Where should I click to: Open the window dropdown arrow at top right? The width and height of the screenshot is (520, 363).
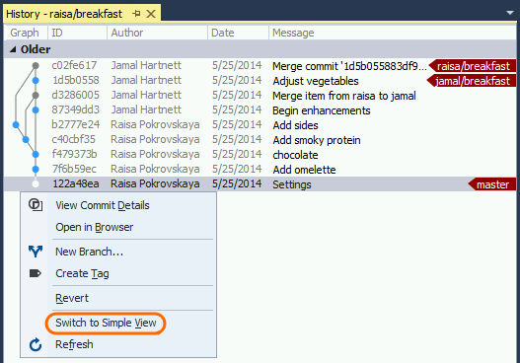tap(510, 13)
